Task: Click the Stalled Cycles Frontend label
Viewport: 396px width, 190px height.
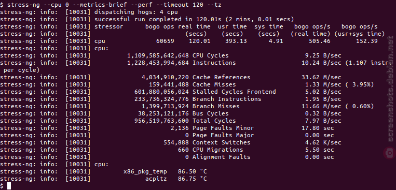Action: [x=234, y=92]
